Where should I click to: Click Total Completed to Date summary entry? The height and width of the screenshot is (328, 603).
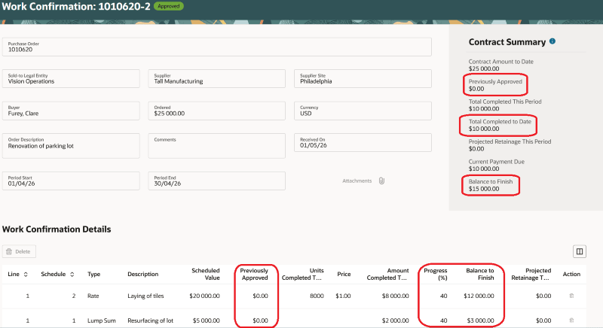click(500, 125)
